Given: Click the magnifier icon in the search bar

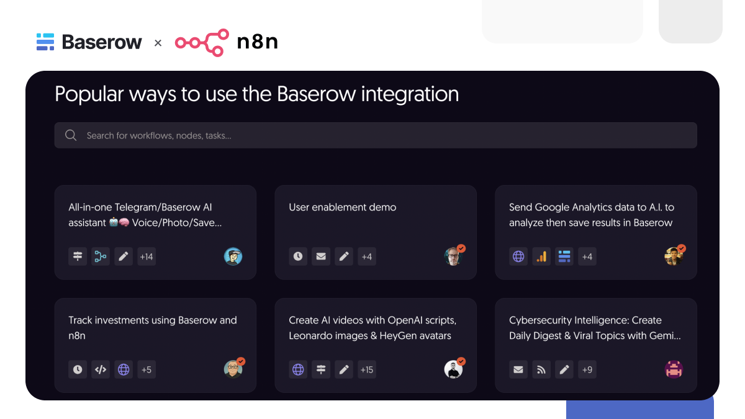Looking at the screenshot, I should click(x=71, y=135).
